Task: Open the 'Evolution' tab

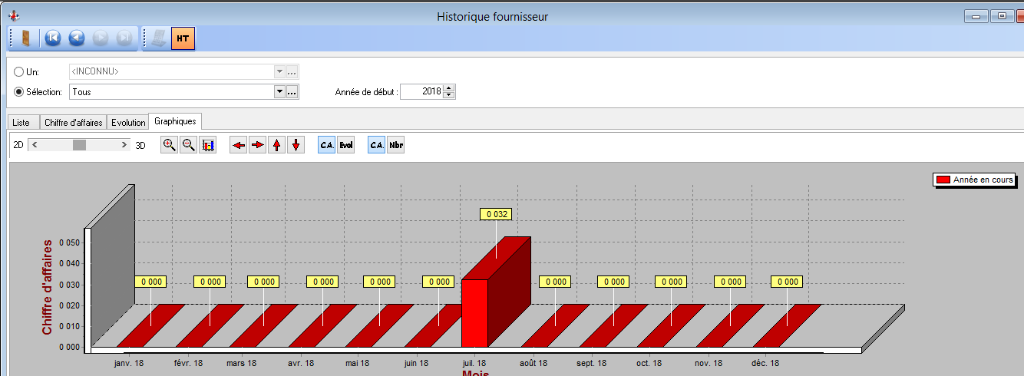Action: [x=127, y=123]
